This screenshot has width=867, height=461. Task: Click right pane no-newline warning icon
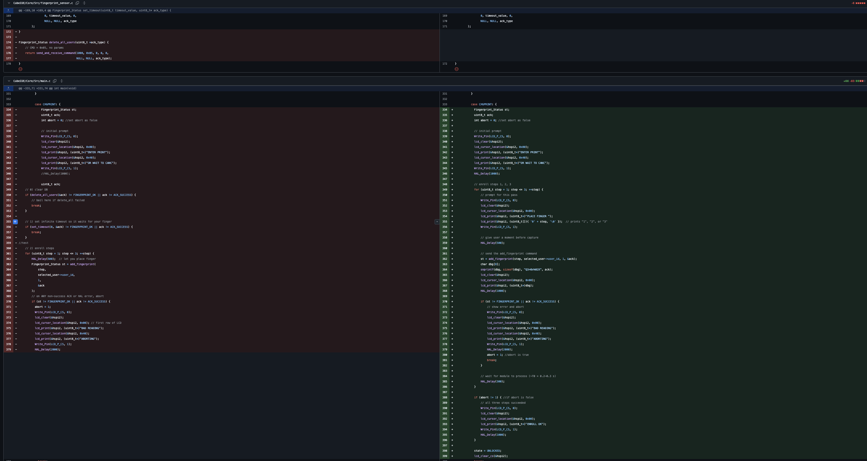click(x=456, y=69)
